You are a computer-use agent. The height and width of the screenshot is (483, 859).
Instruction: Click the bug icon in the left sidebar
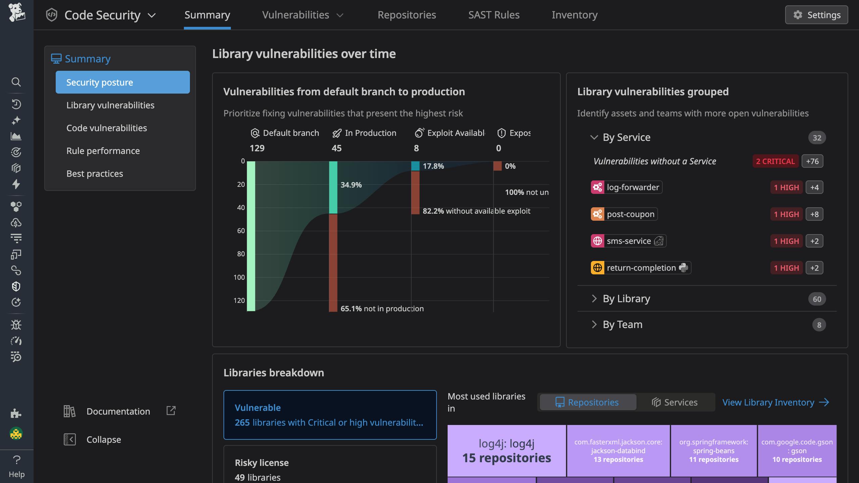(x=16, y=324)
